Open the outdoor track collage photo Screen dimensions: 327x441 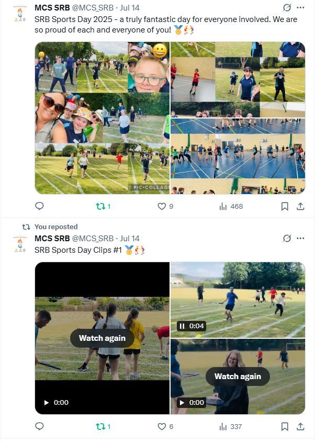102,118
